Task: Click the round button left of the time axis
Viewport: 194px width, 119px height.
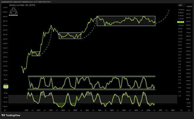Action: click(x=5, y=110)
